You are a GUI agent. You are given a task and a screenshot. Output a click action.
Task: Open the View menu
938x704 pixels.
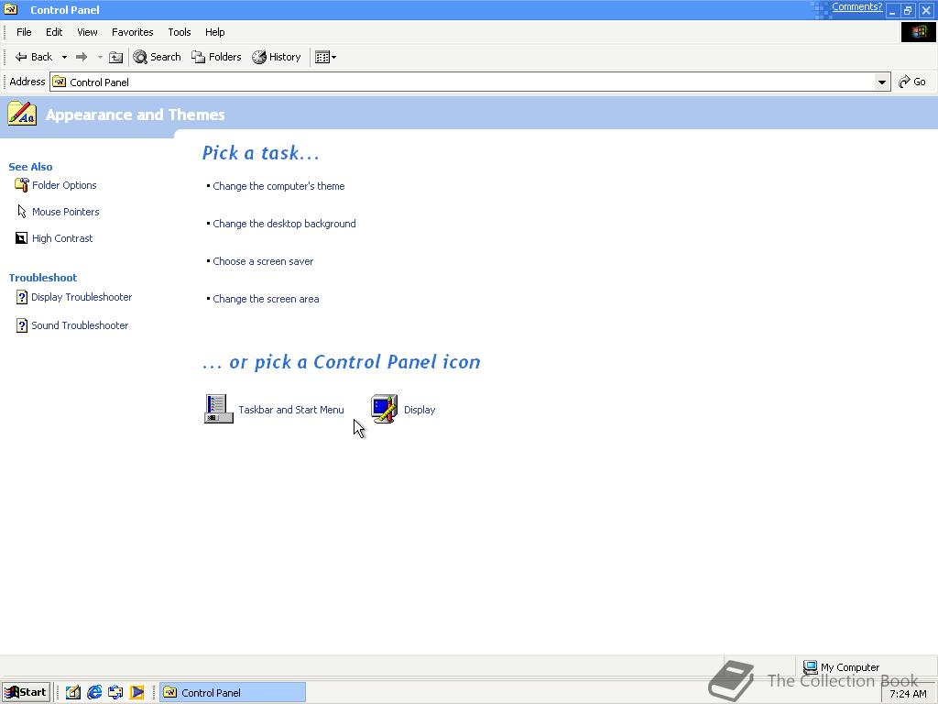click(87, 32)
